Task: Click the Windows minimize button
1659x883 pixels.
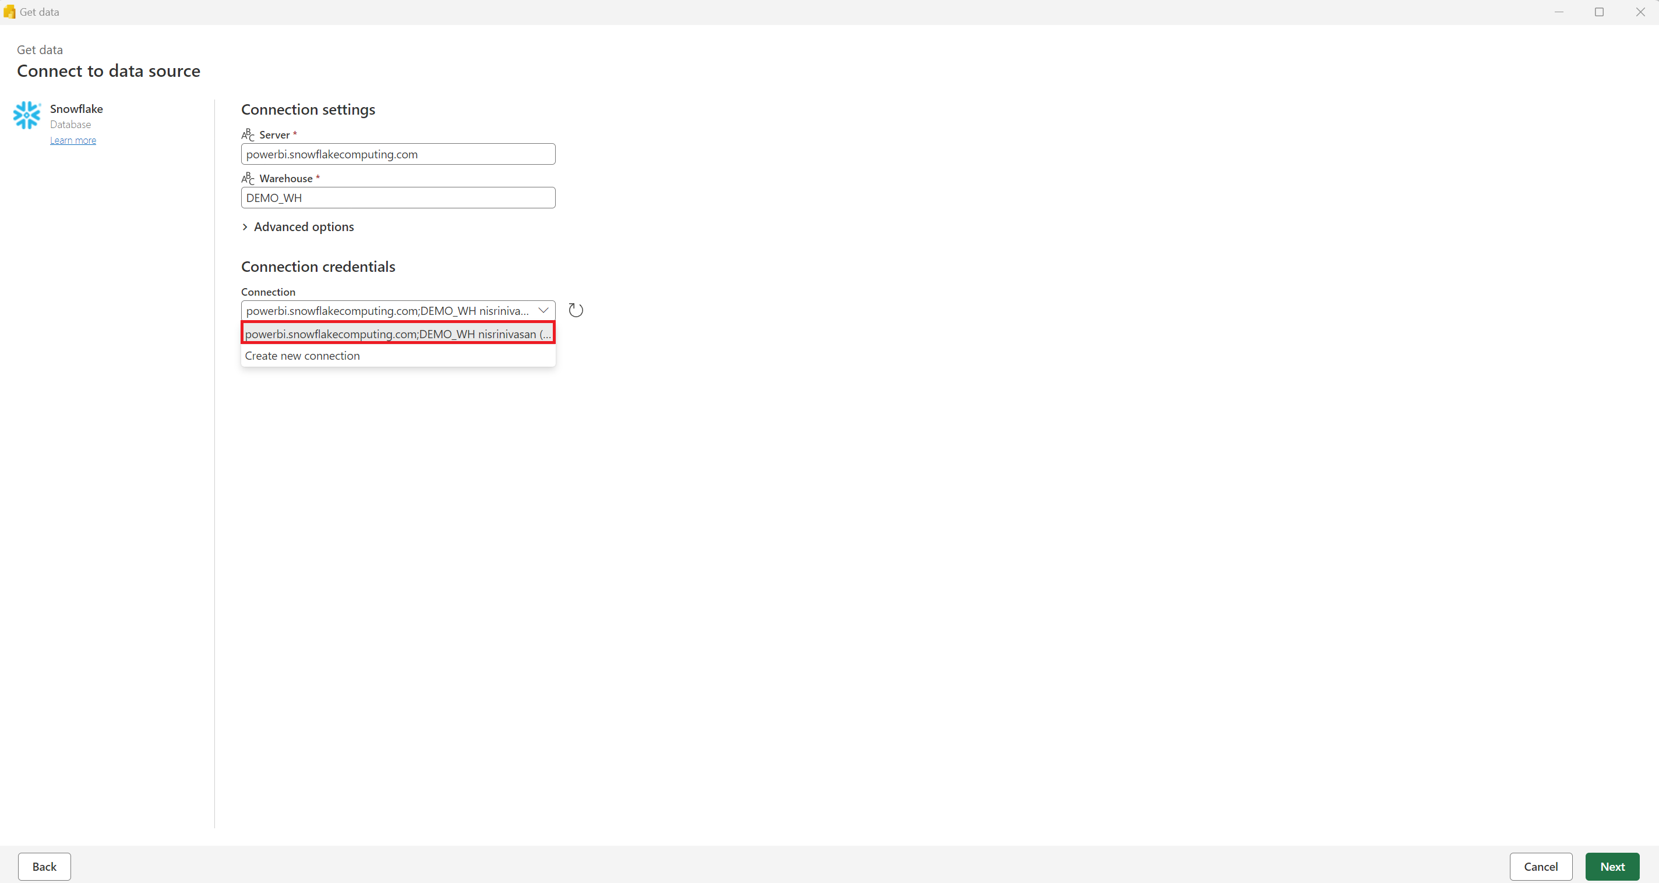Action: (x=1559, y=11)
